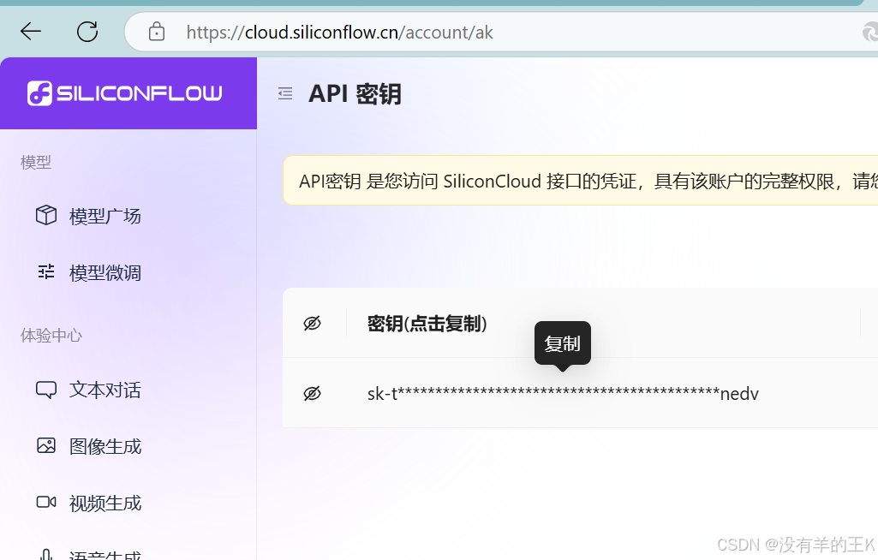Click the 密钥(点击复制) column header
Viewport: 878px width, 560px height.
pyautogui.click(x=427, y=323)
